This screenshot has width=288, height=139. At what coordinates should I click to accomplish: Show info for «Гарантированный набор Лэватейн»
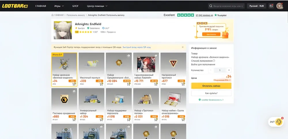pos(156,56)
